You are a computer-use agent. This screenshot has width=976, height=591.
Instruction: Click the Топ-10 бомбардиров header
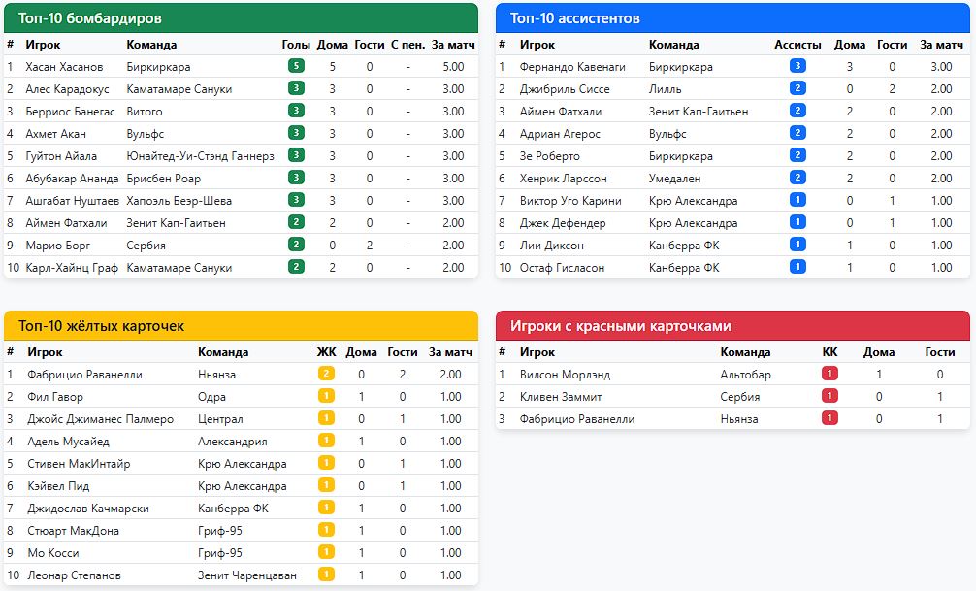90,18
